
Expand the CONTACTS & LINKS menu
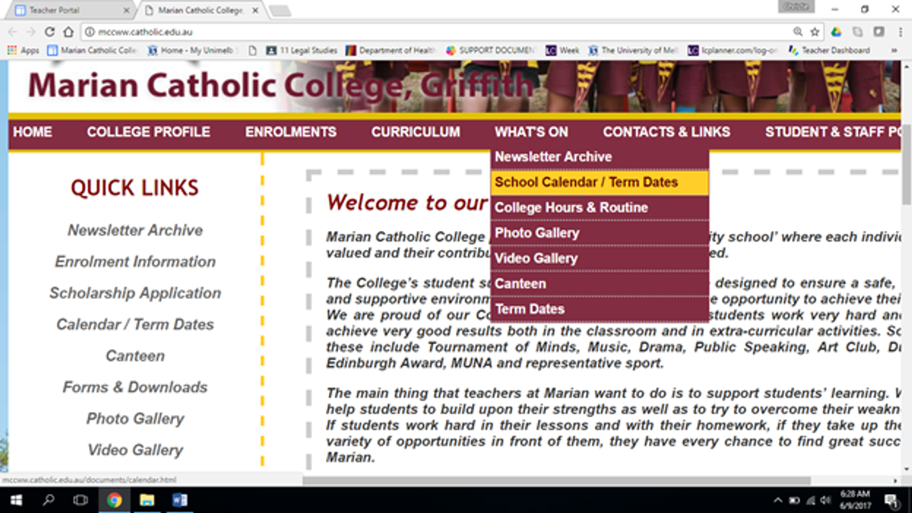pyautogui.click(x=667, y=132)
